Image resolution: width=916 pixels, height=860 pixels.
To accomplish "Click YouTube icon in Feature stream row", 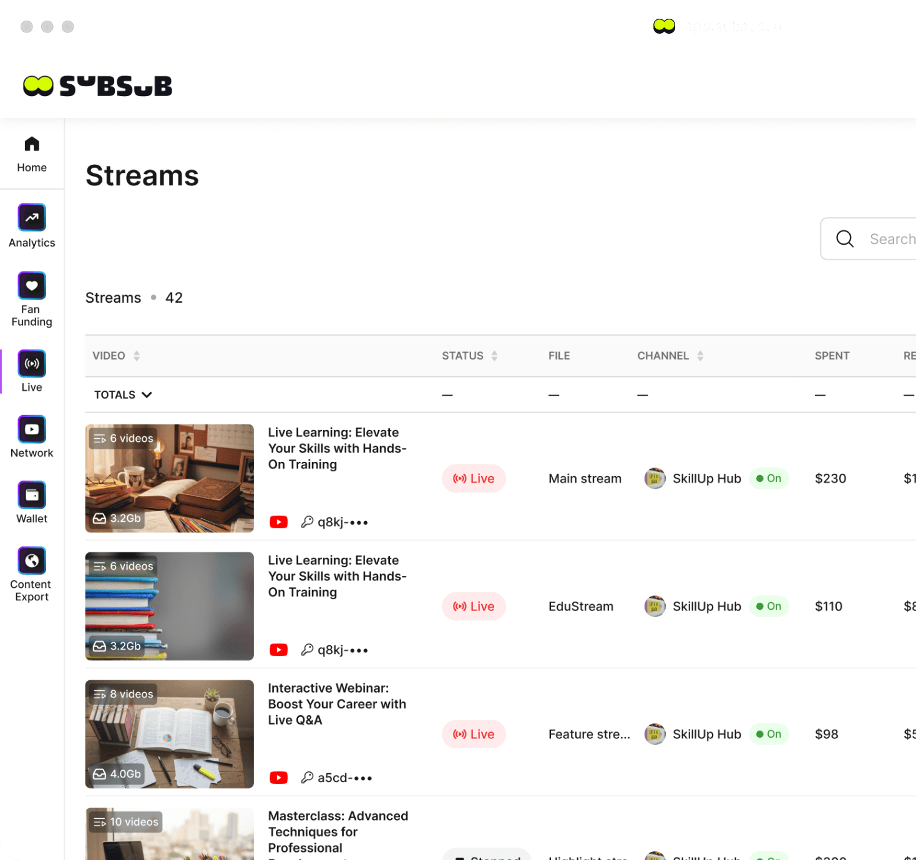I will tap(278, 778).
